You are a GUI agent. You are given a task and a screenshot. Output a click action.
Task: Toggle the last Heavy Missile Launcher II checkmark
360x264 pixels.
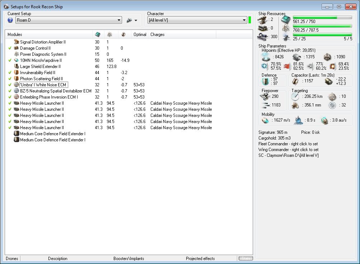click(x=10, y=128)
